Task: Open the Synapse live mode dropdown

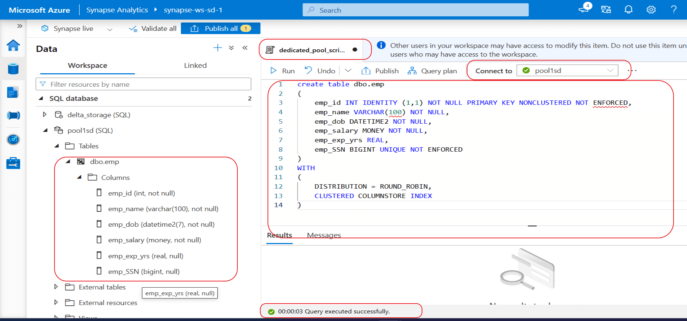Action: 110,29
